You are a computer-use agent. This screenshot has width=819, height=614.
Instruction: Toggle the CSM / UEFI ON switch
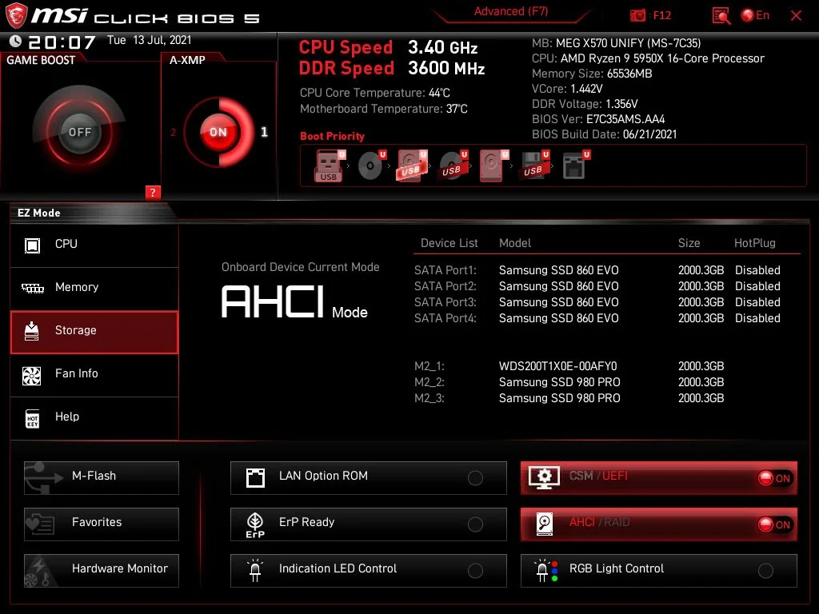(775, 478)
